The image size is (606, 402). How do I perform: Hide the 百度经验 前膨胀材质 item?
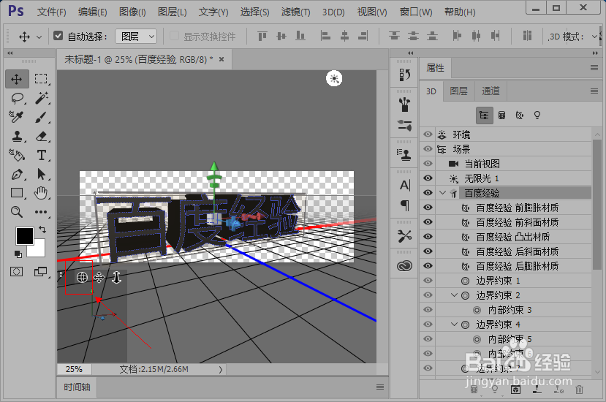point(428,208)
